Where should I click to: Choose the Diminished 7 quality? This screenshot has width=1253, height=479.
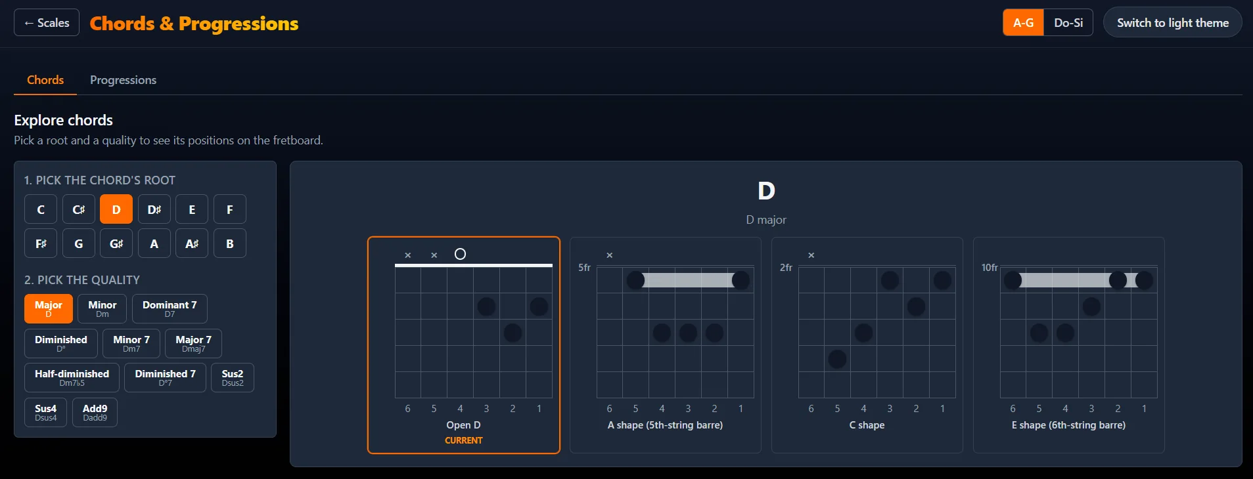(165, 377)
